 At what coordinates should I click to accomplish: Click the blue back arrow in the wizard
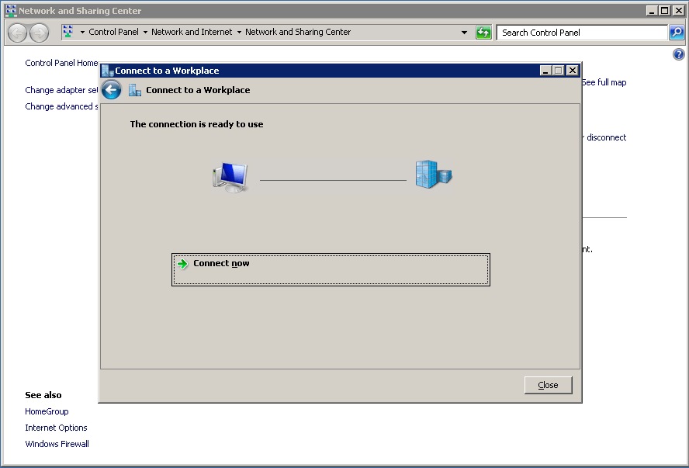pyautogui.click(x=112, y=90)
